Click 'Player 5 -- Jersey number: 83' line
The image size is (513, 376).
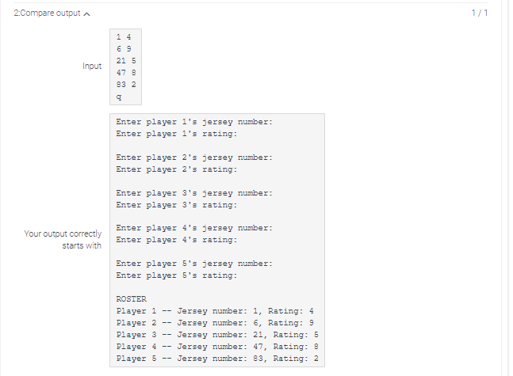(x=217, y=359)
